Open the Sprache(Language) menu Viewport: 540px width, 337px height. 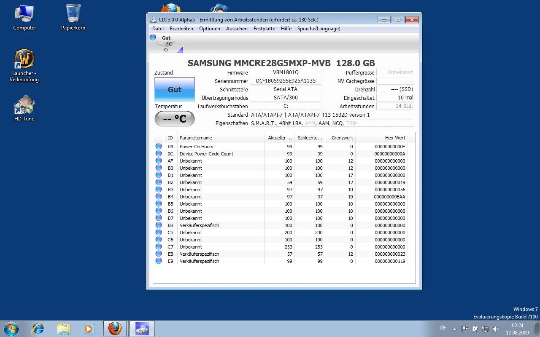tap(319, 29)
